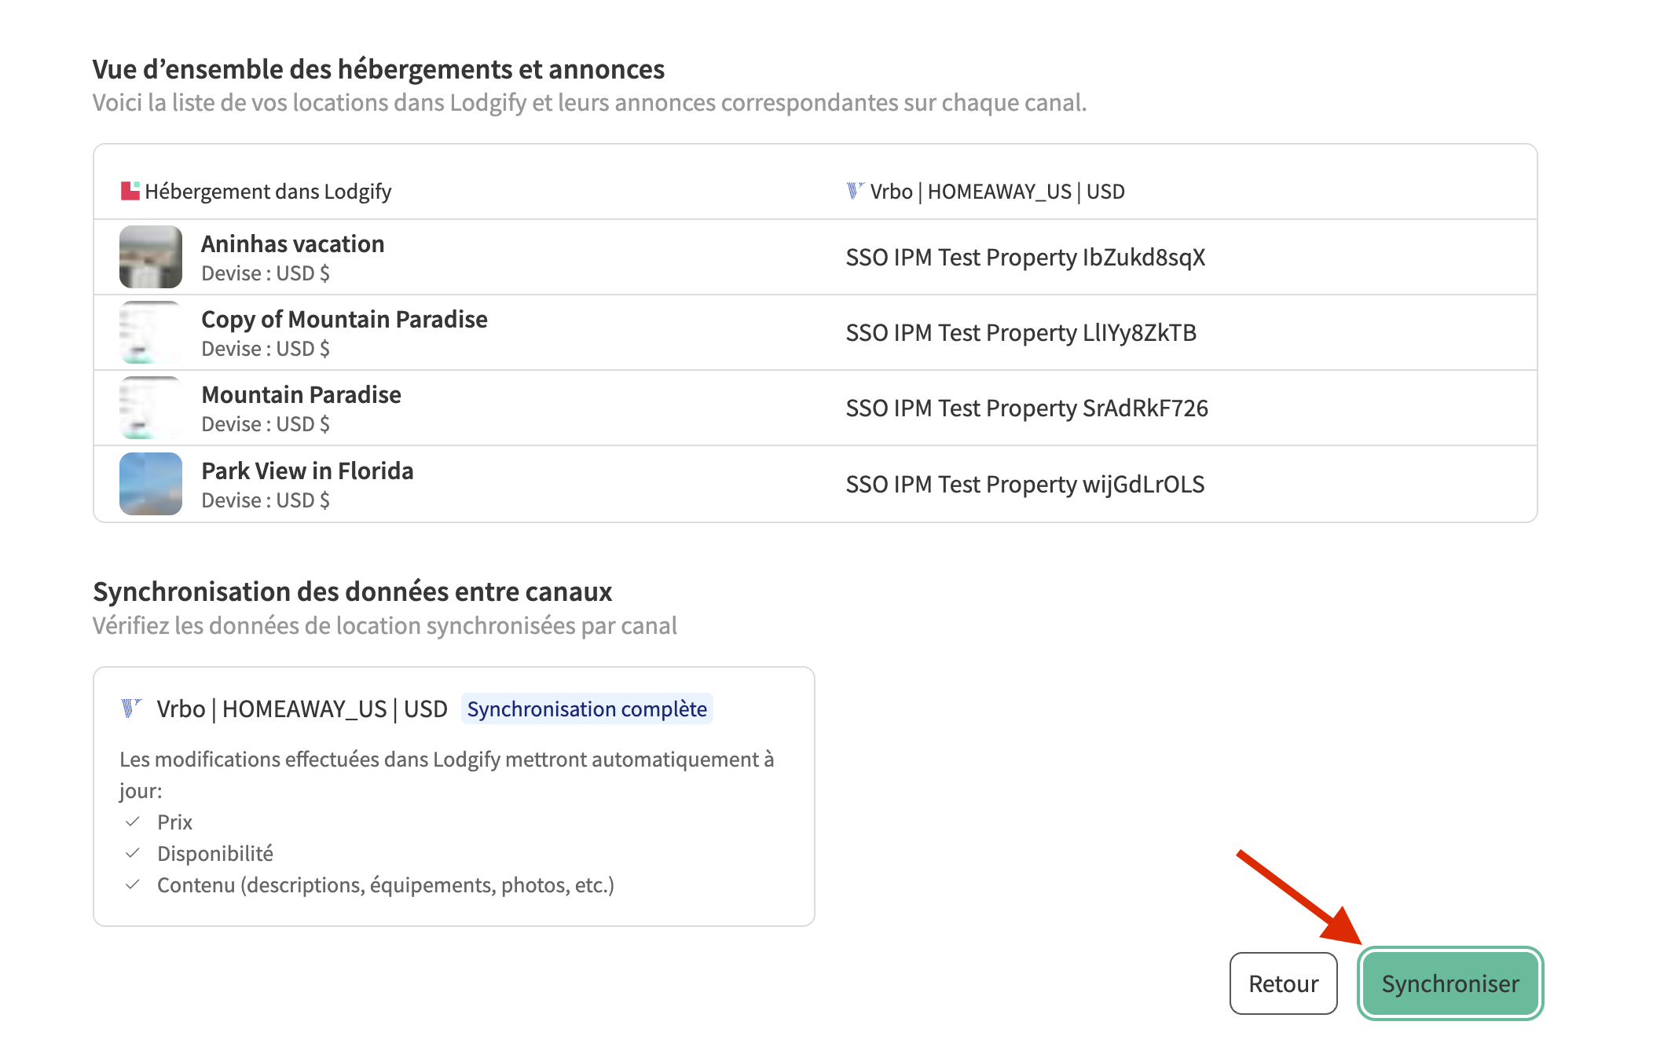The height and width of the screenshot is (1040, 1664).
Task: Select the Park View in Florida name
Action: pos(307,471)
